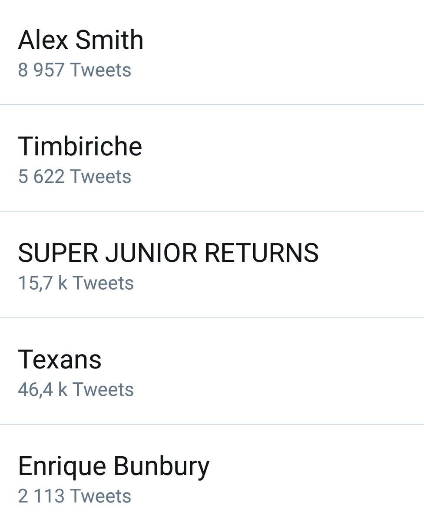Click the word RETURNS in the trend title
This screenshot has width=424, height=522.
coord(262,253)
